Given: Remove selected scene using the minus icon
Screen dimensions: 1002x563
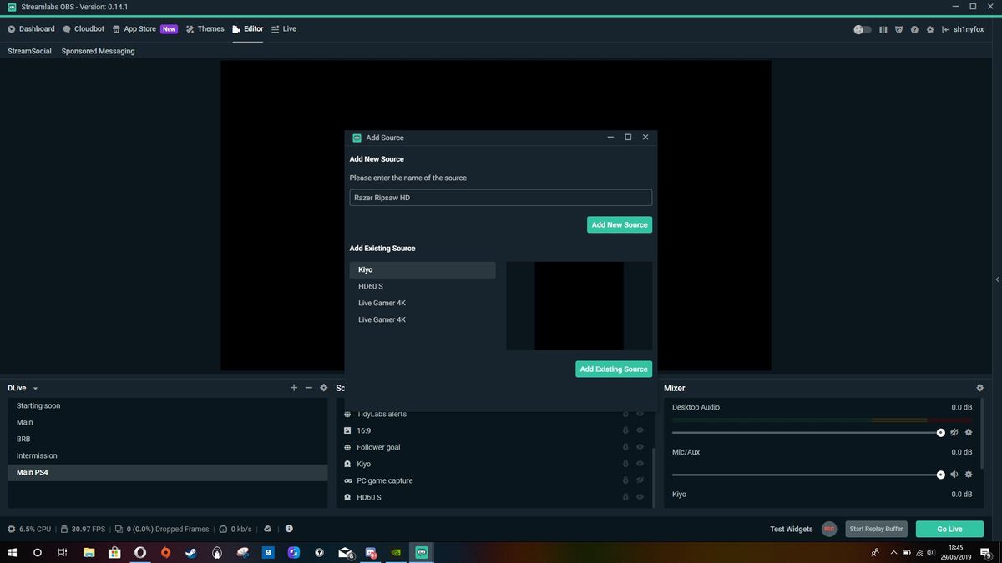Looking at the screenshot, I should coord(308,387).
